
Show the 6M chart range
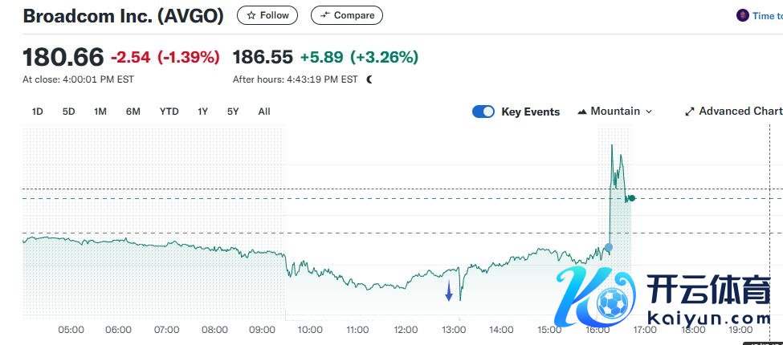point(133,112)
